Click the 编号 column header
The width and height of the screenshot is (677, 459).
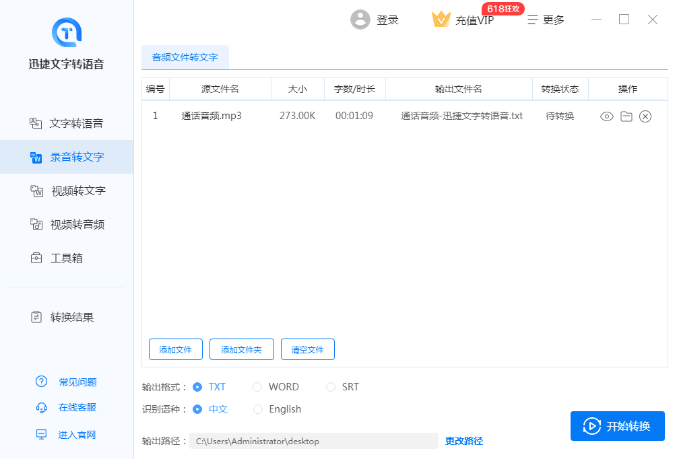[156, 89]
